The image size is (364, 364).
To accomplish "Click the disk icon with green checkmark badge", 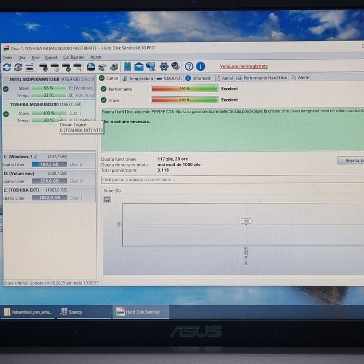I will (66, 67).
